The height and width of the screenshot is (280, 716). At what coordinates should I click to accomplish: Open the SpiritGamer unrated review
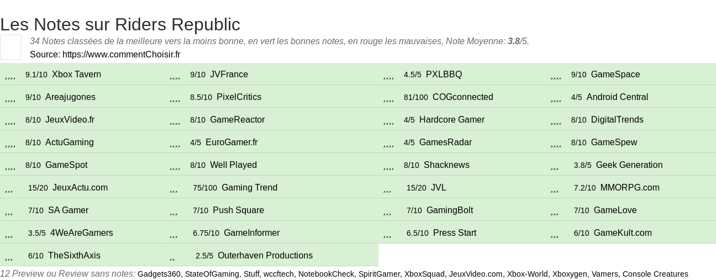[x=379, y=274]
